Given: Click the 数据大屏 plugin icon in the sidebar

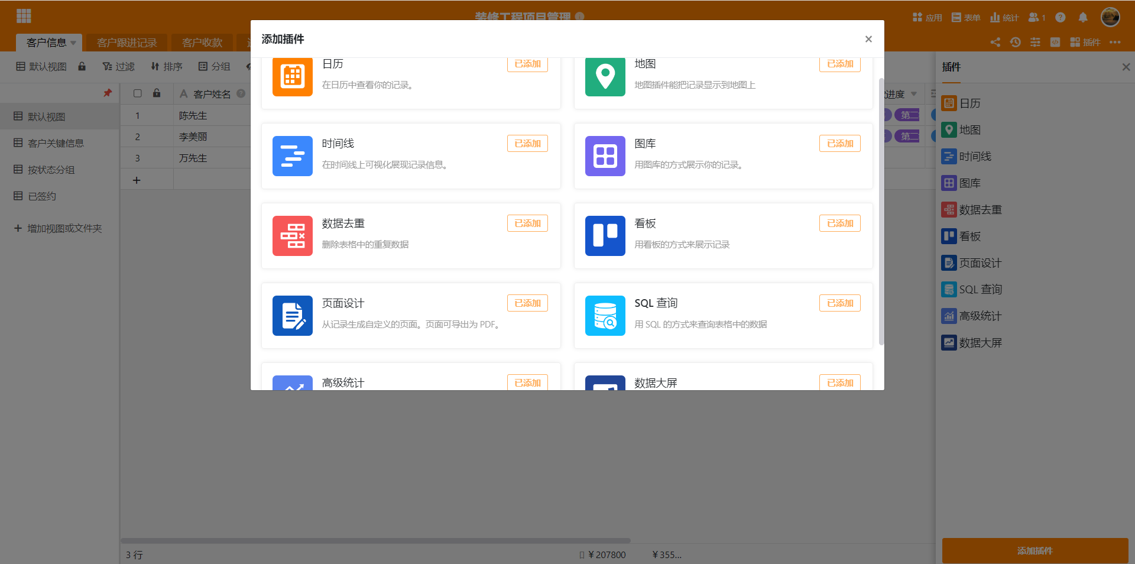Looking at the screenshot, I should (x=949, y=342).
